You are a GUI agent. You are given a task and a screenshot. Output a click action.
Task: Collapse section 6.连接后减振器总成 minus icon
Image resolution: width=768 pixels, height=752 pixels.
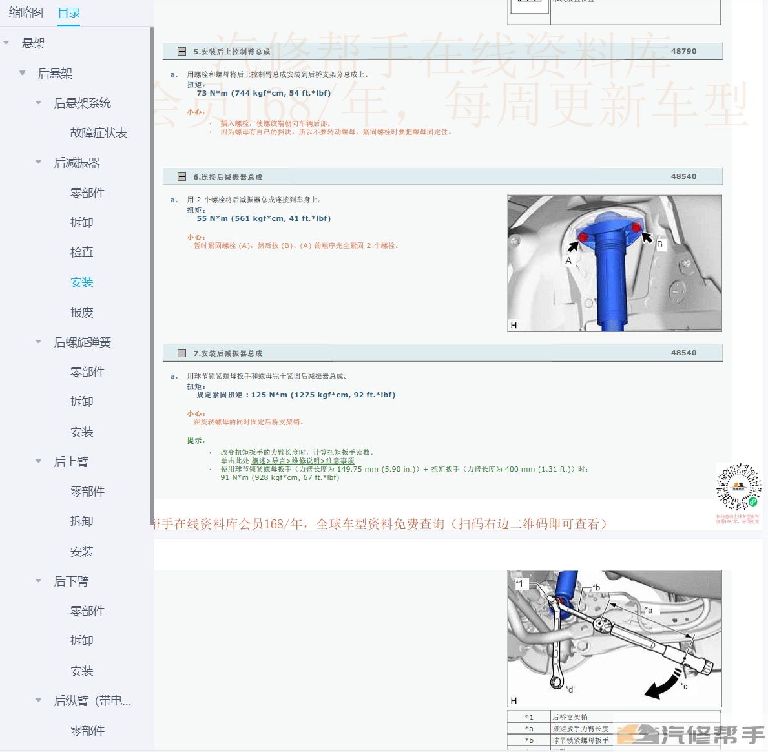tap(182, 177)
